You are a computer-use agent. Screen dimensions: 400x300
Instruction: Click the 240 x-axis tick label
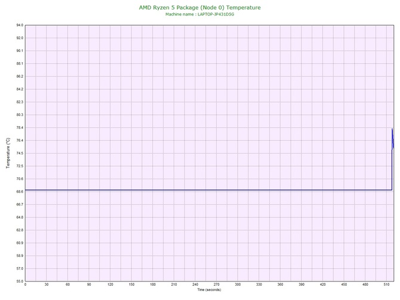click(195, 284)
